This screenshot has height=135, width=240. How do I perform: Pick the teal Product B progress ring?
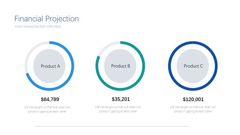click(x=143, y=66)
